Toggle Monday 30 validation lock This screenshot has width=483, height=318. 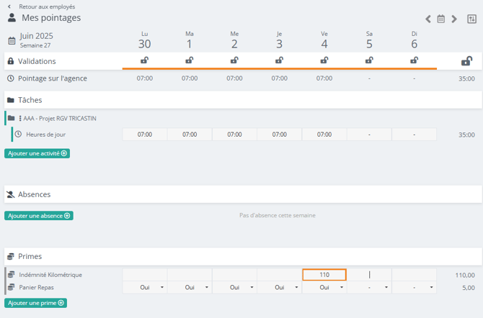144,60
